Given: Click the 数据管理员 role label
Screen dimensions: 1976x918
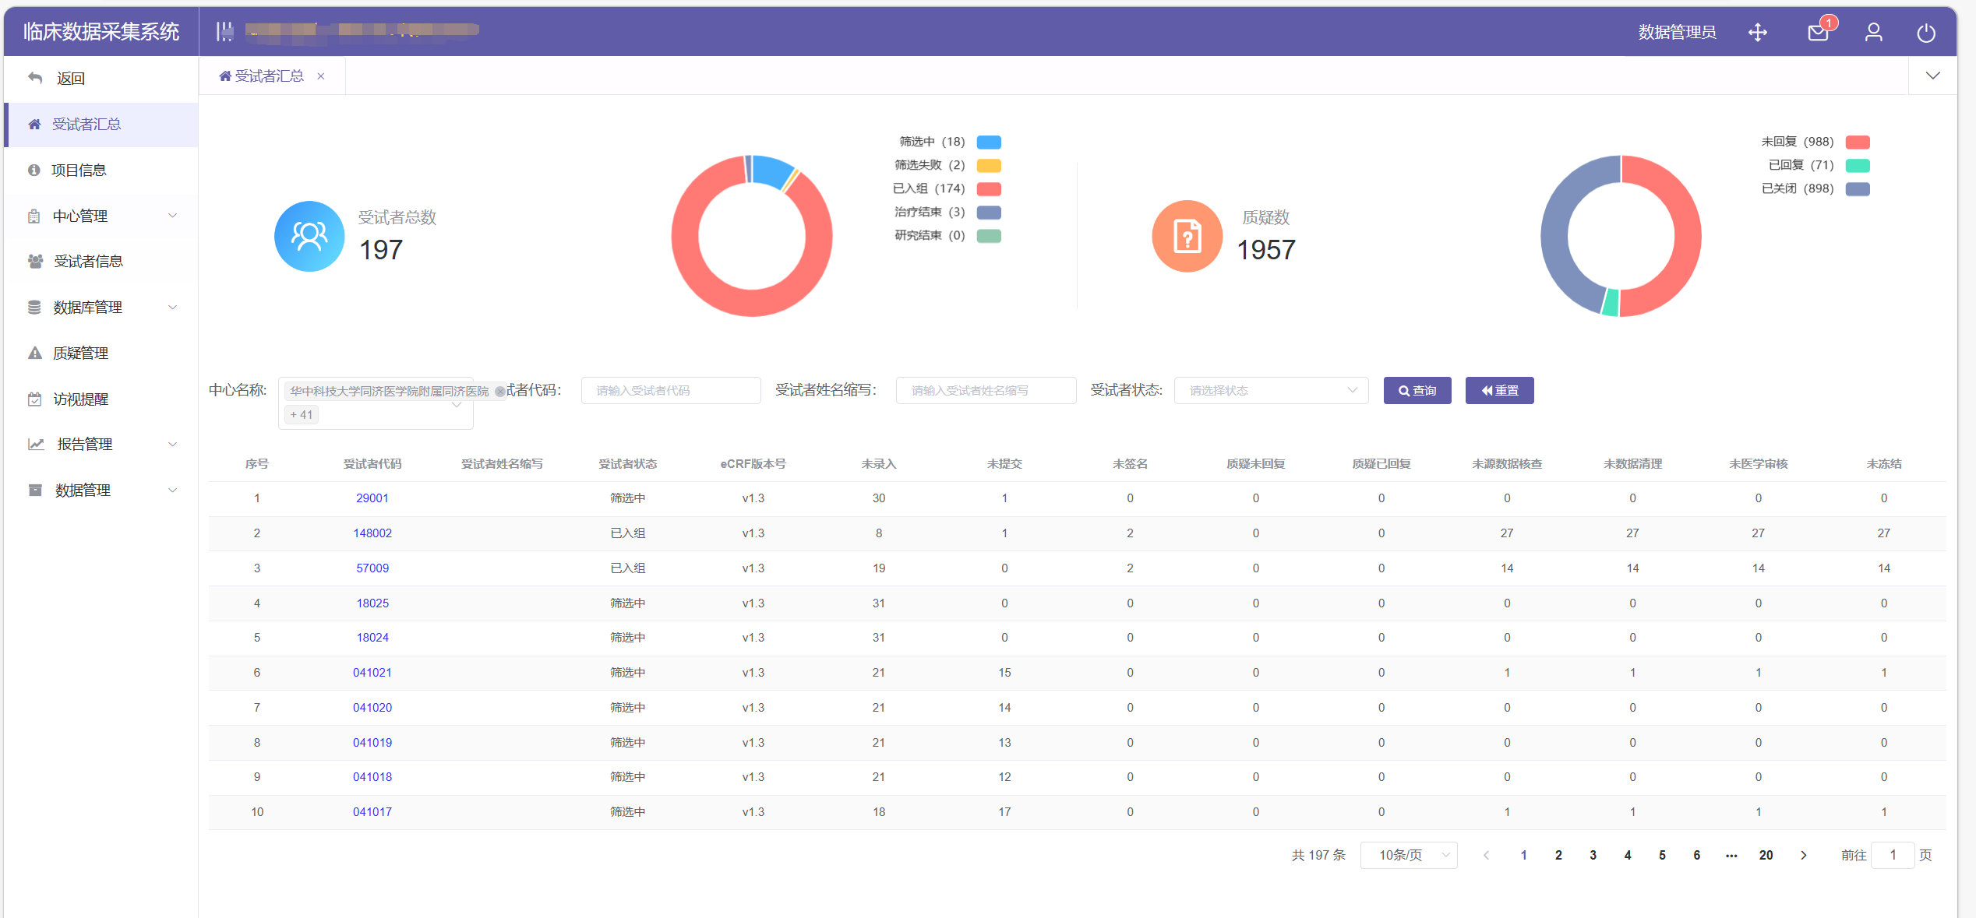Looking at the screenshot, I should (1677, 32).
